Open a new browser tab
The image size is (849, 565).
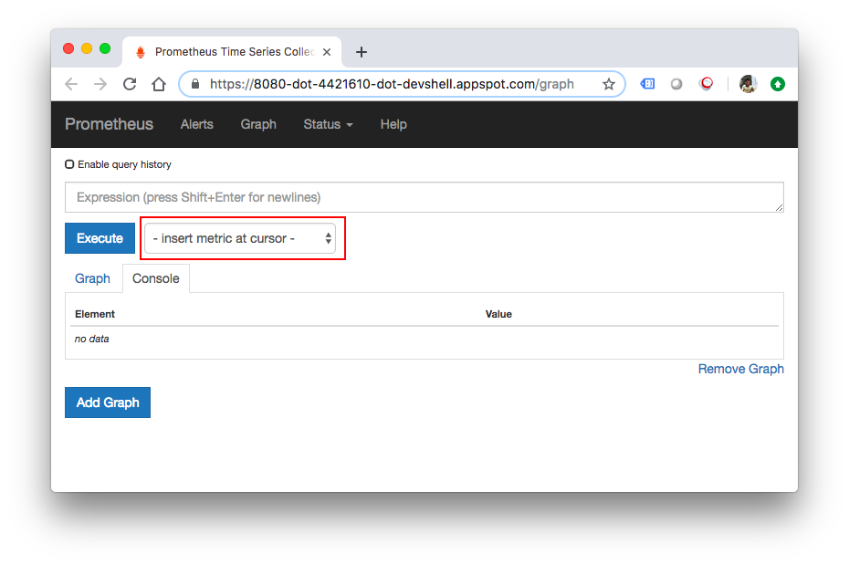click(362, 52)
